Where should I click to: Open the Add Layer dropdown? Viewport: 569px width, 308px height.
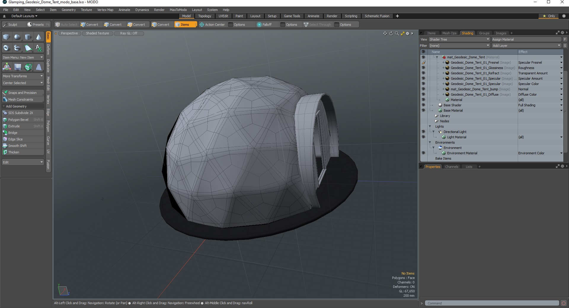coord(527,46)
